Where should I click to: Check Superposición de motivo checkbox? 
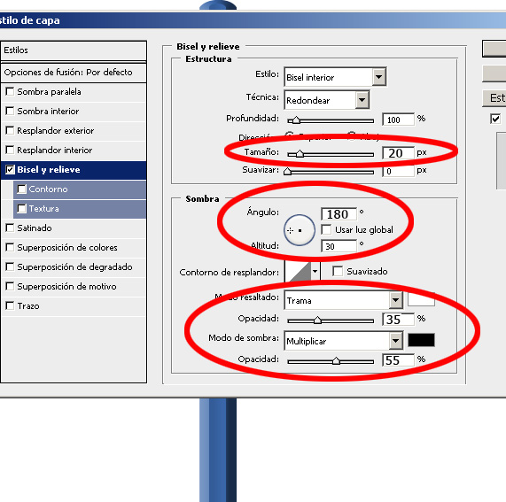[x=10, y=286]
